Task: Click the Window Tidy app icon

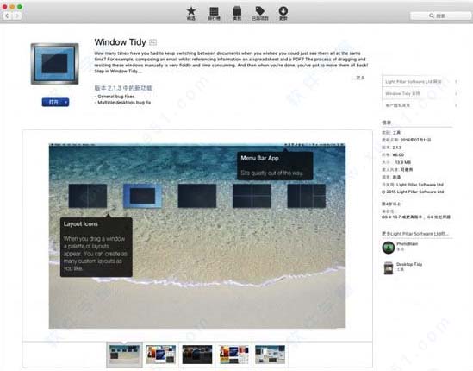Action: pos(54,64)
